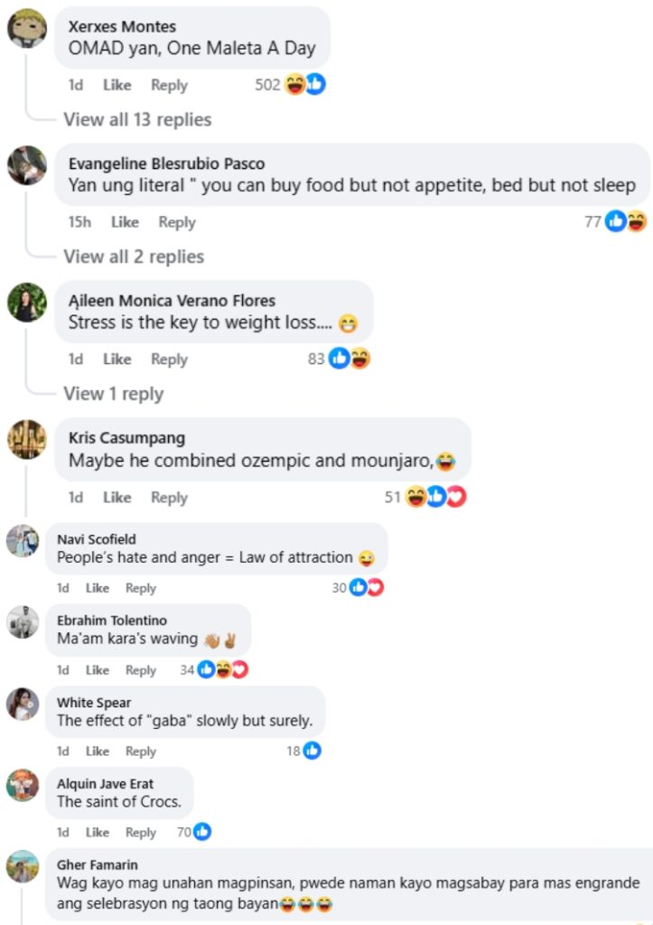This screenshot has height=925, width=653.
Task: Expand View all 2 replies
Action: [134, 257]
